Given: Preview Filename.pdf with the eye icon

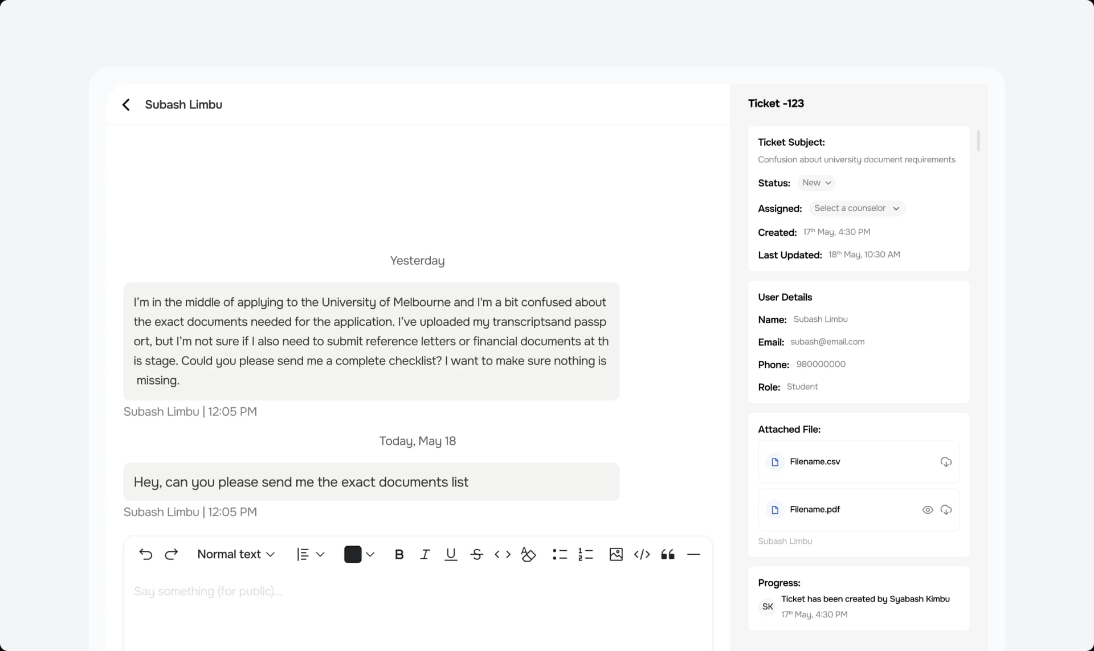Looking at the screenshot, I should (x=927, y=509).
